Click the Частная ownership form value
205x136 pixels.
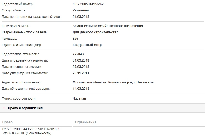[79, 98]
